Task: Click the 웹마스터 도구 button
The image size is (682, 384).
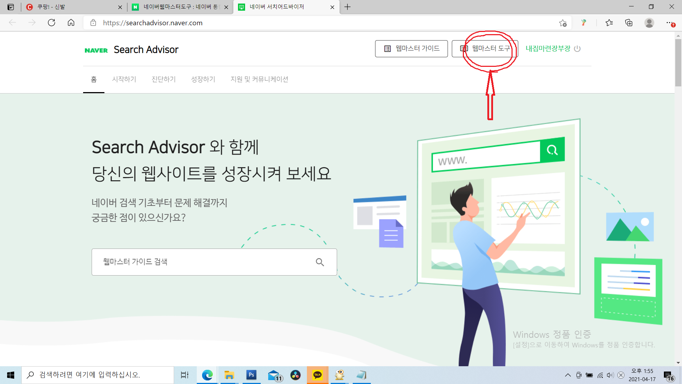Action: pyautogui.click(x=485, y=49)
